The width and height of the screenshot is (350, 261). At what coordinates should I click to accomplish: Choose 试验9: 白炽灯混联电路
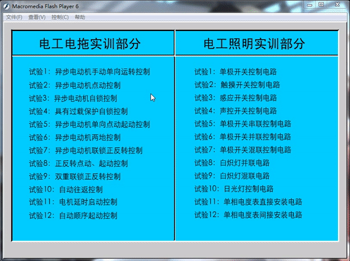[x=232, y=176]
